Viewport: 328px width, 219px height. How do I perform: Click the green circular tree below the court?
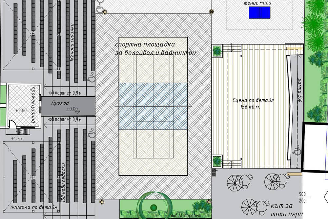pyautogui.click(x=154, y=207)
